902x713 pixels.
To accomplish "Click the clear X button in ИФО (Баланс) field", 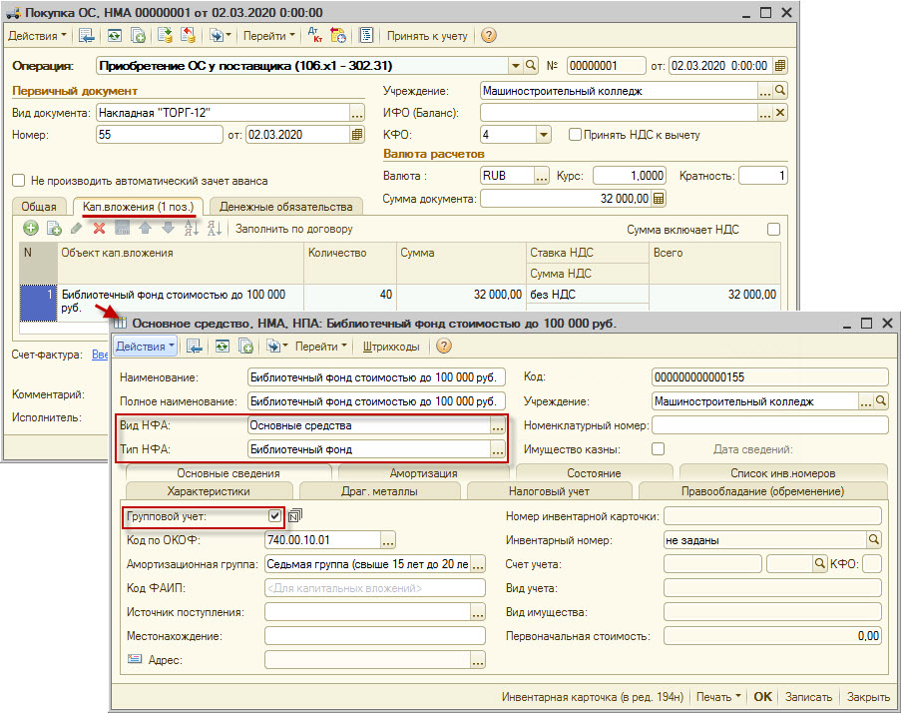I will [x=780, y=112].
